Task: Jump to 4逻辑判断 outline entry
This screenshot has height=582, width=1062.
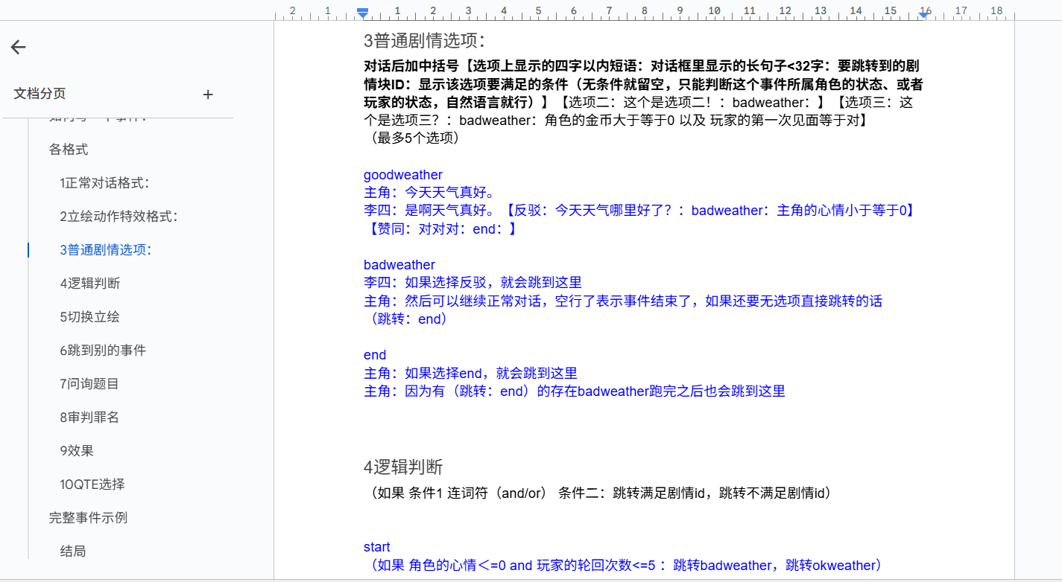Action: point(90,284)
